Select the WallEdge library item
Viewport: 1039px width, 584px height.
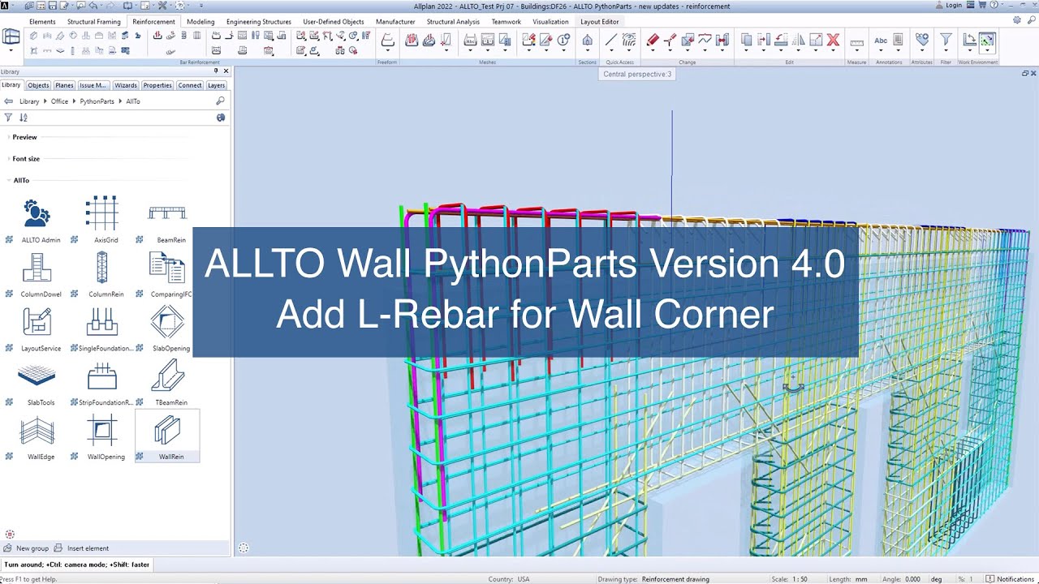[x=37, y=436]
